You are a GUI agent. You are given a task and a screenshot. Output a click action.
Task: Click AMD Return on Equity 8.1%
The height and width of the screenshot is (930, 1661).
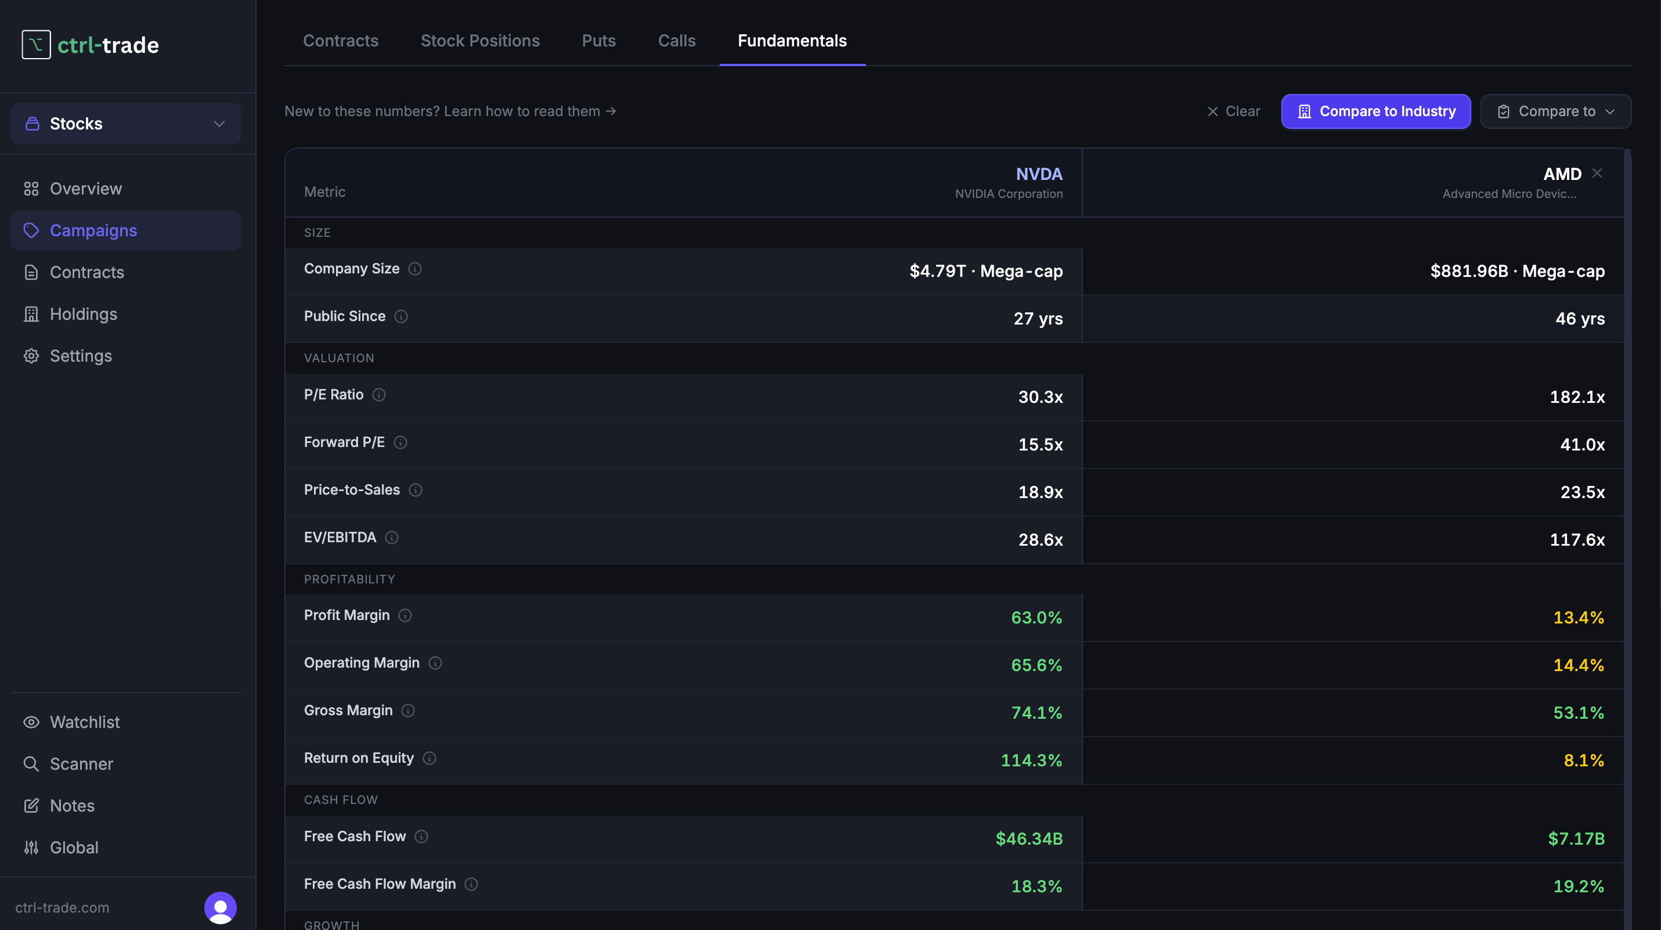1584,760
